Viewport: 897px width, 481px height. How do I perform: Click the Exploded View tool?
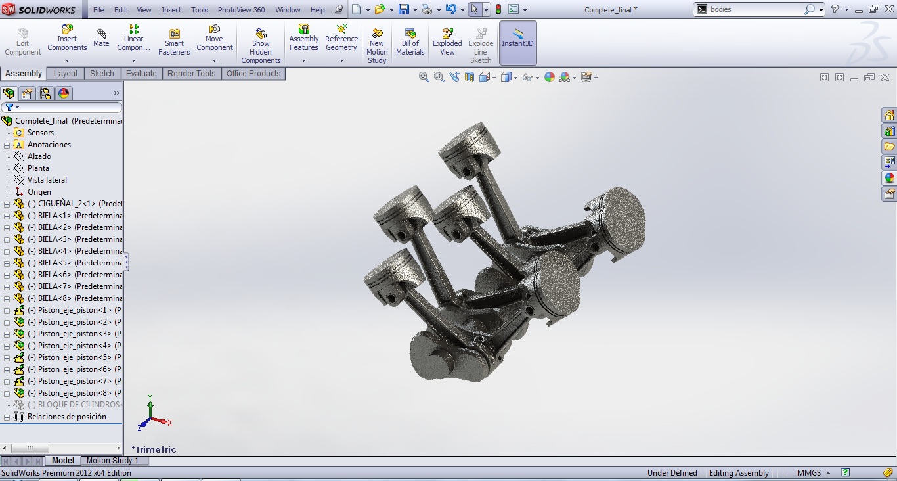point(447,42)
